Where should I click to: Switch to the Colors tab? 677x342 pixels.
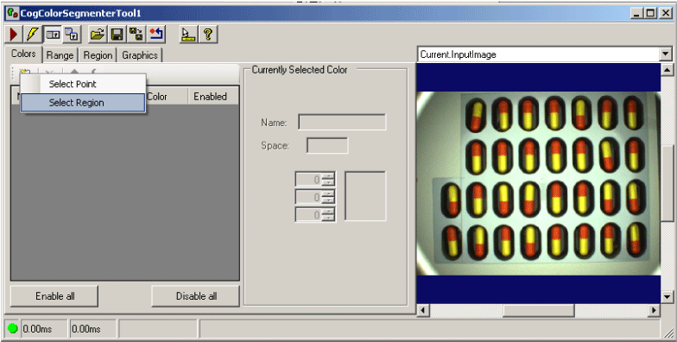pos(24,54)
